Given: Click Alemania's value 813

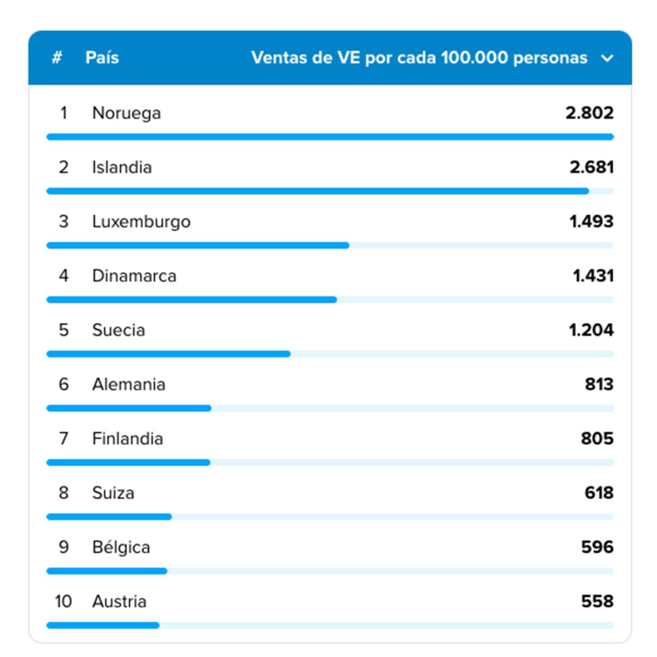Looking at the screenshot, I should pos(599,384).
